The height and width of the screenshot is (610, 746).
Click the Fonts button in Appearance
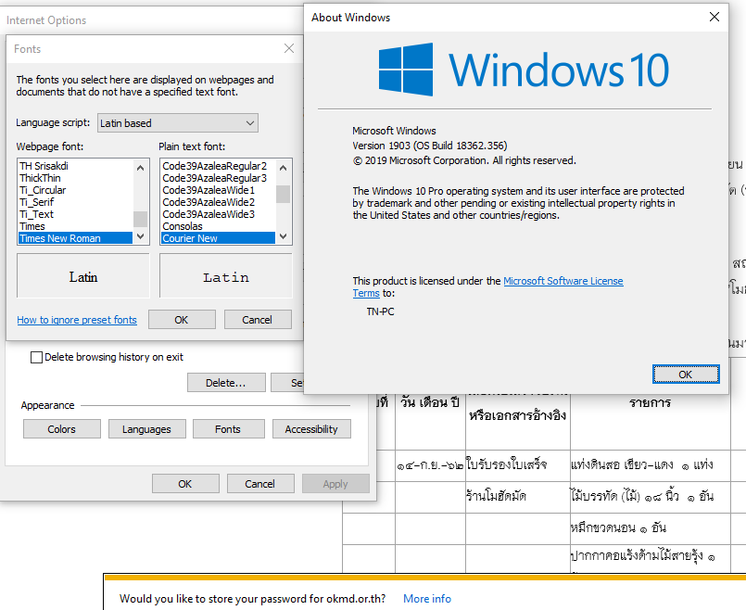point(228,429)
